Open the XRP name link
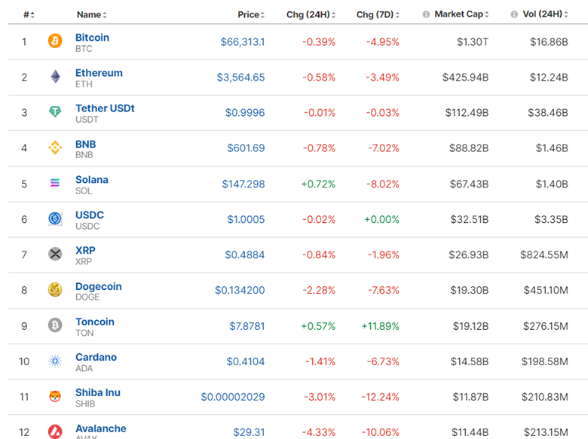 click(x=85, y=250)
